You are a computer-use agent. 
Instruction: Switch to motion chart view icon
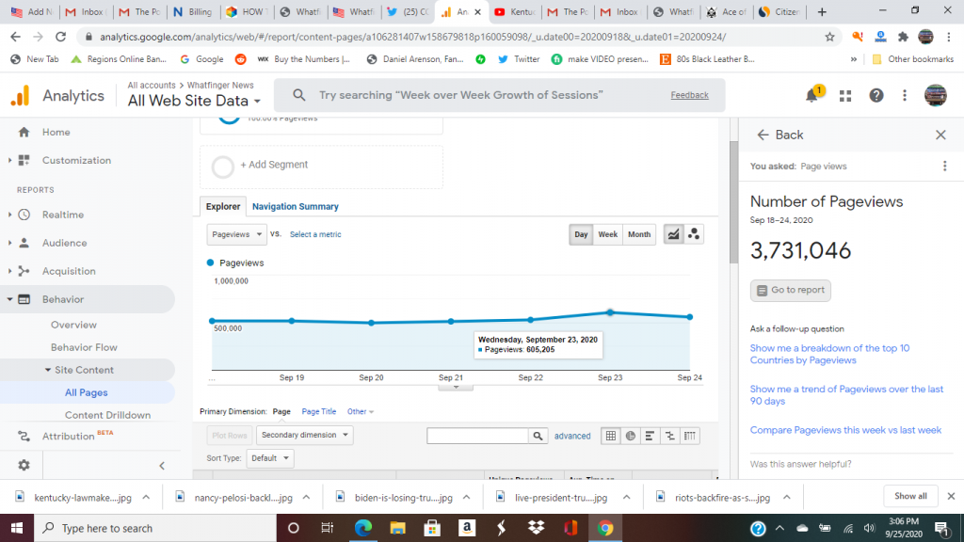(694, 234)
